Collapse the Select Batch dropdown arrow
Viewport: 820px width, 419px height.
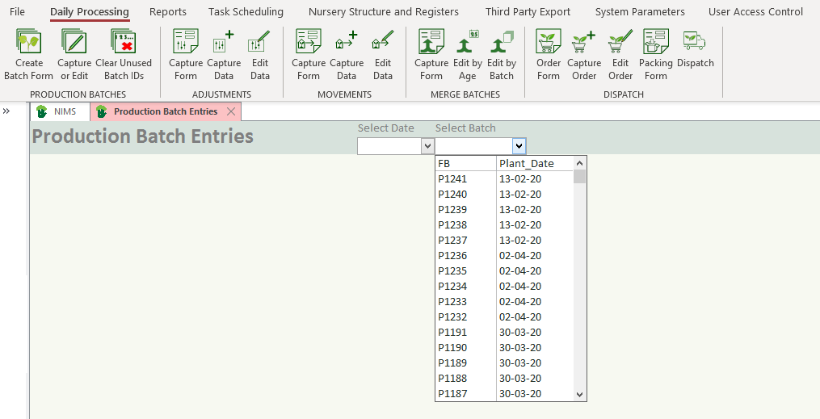(x=519, y=146)
